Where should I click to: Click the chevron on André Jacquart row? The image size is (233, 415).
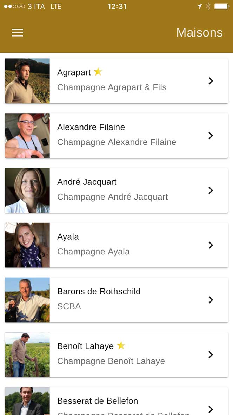click(211, 190)
